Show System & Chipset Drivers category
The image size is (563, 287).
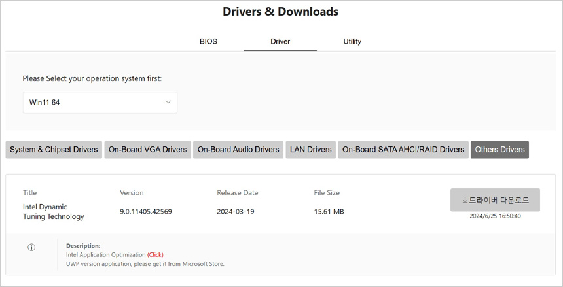click(x=54, y=150)
